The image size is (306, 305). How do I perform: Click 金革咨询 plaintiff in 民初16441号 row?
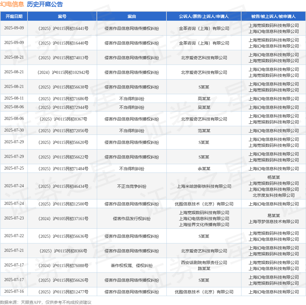(x=204, y=28)
